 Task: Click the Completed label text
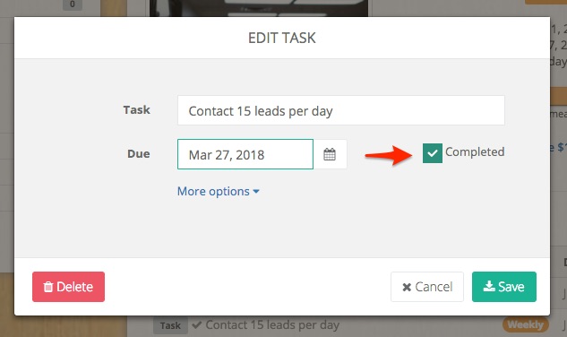475,151
